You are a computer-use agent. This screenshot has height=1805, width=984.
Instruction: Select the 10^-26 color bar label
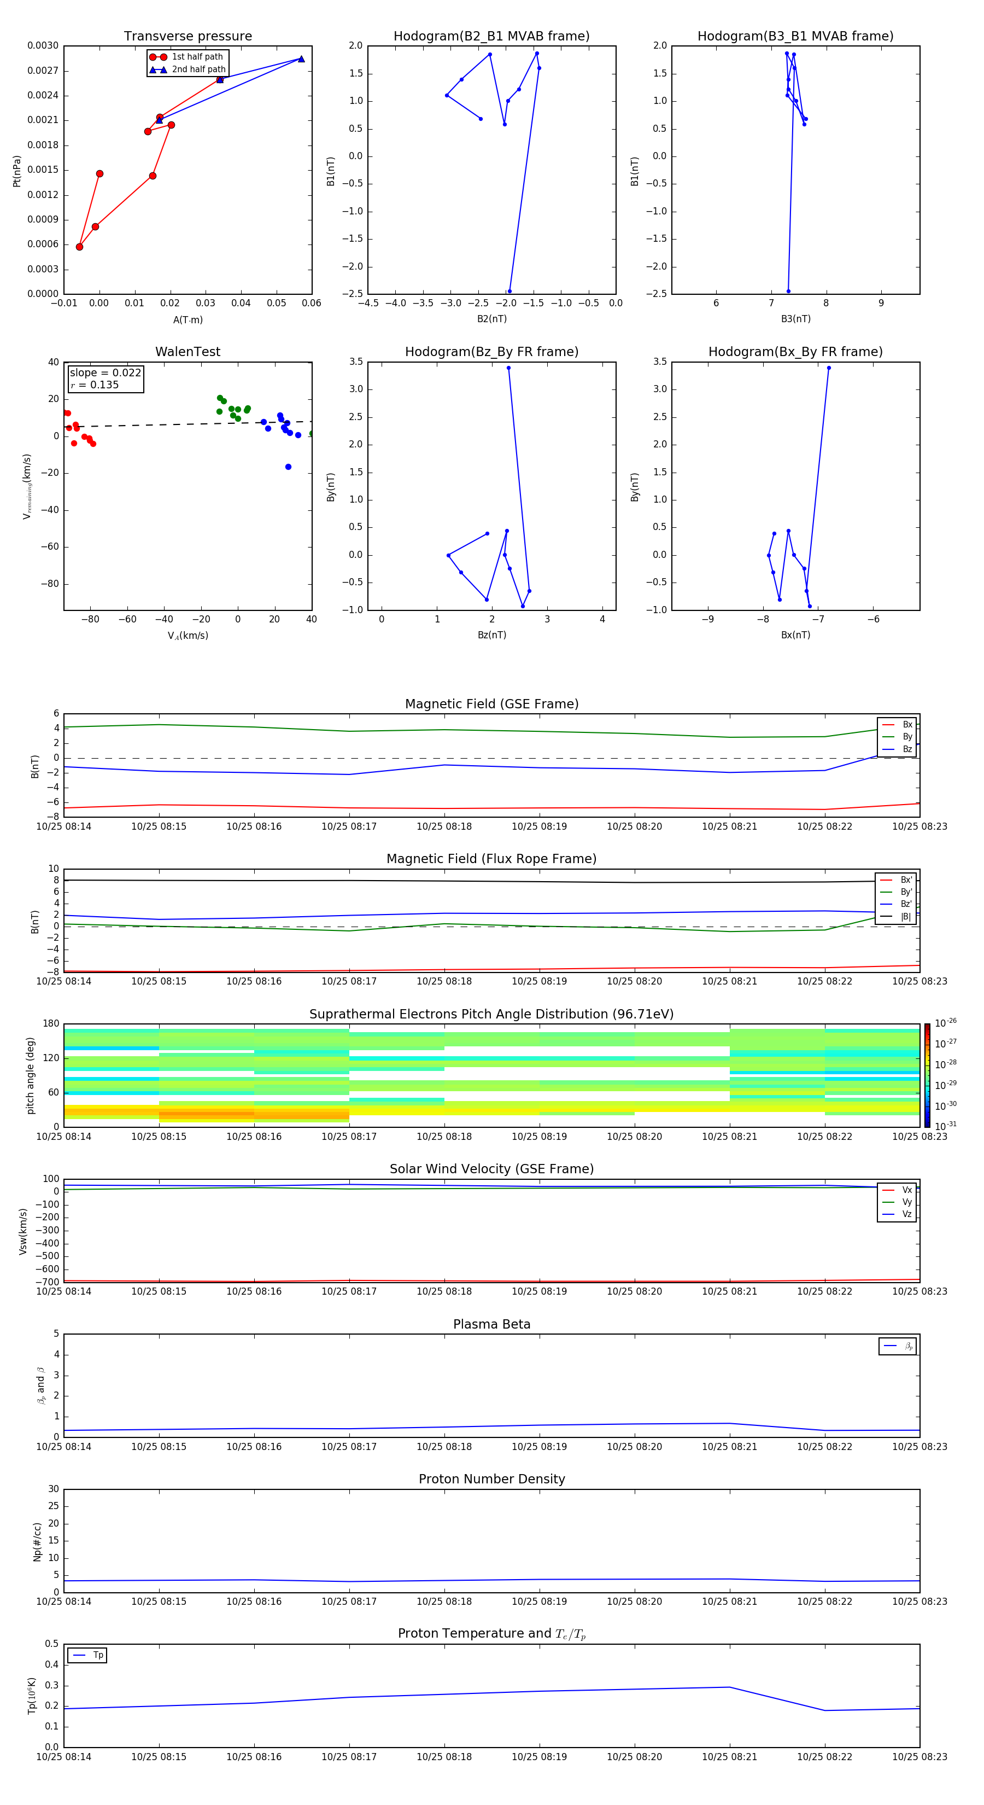946,1023
